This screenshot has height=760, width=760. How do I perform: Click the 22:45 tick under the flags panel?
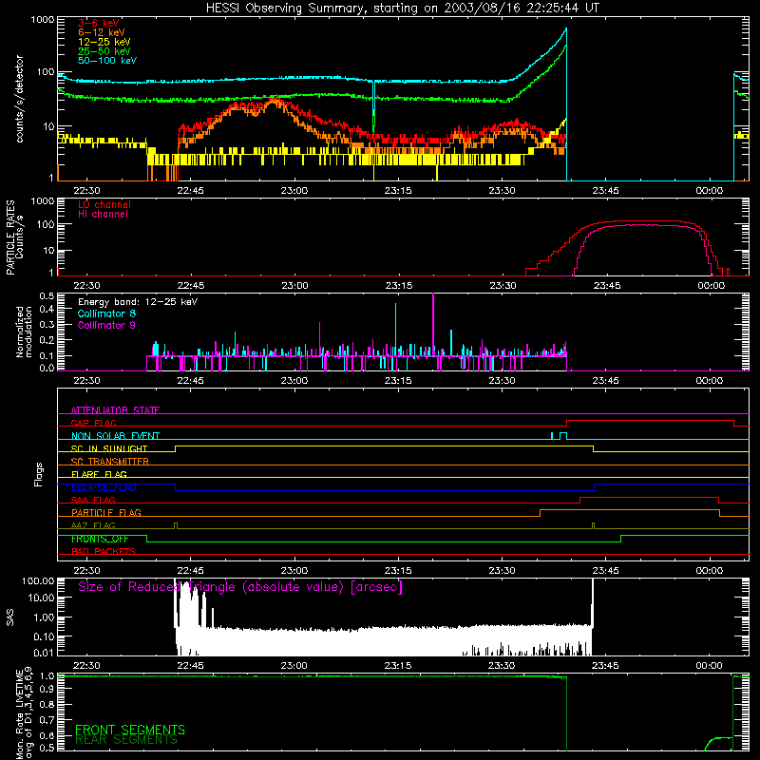190,571
